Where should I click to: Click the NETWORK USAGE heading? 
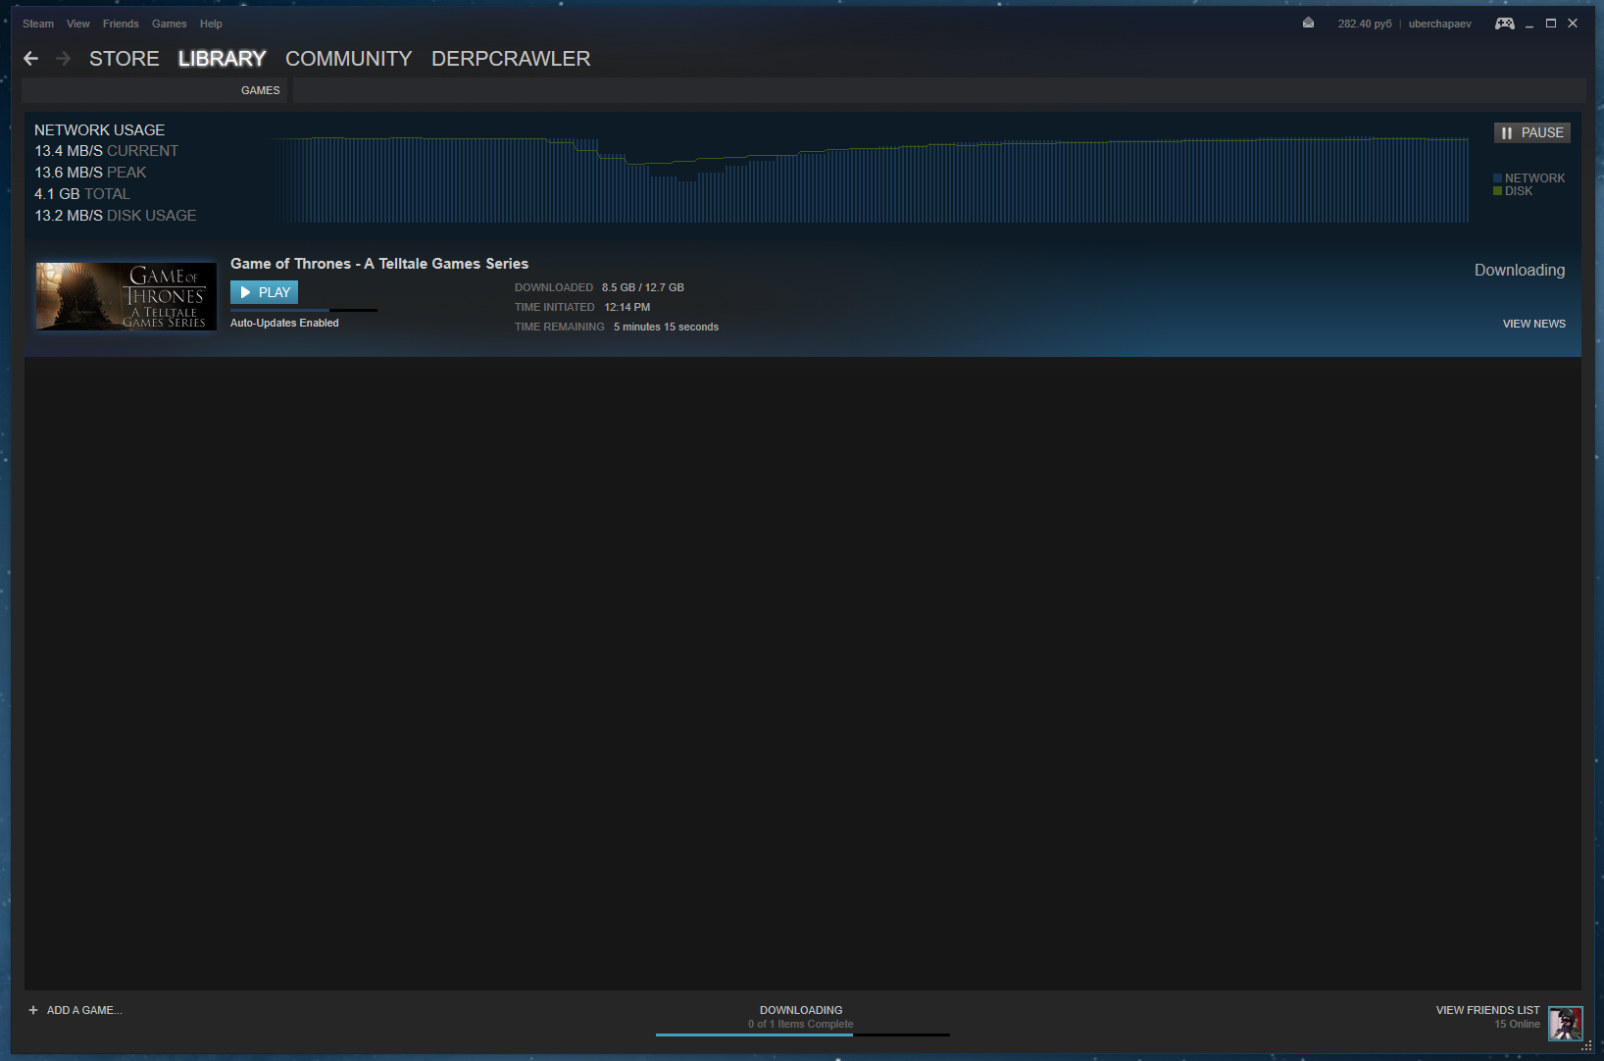pos(99,130)
